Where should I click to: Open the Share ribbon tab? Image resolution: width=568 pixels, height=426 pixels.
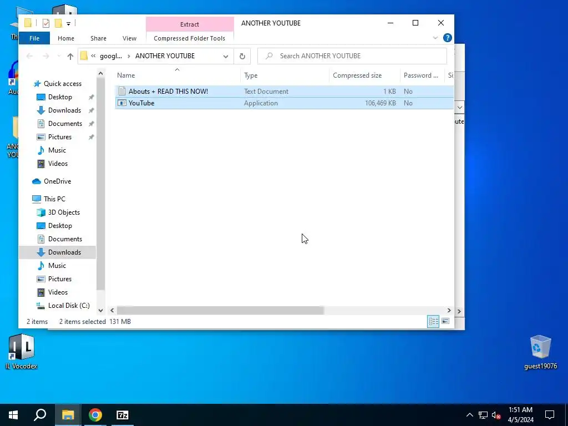coord(98,38)
